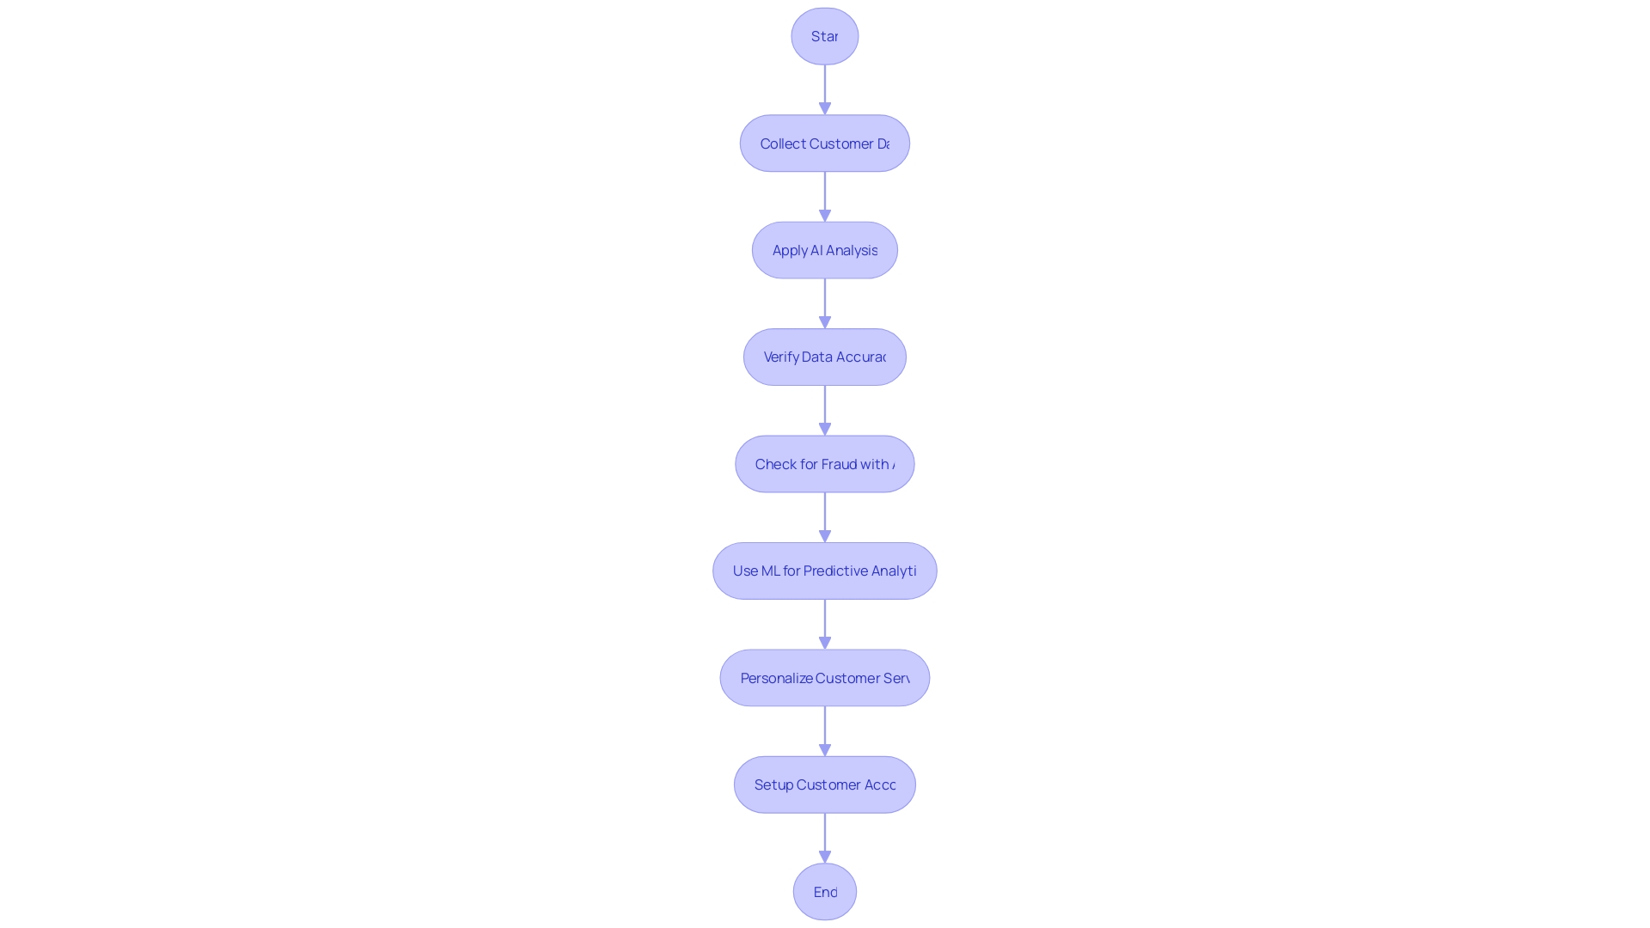1650x928 pixels.
Task: Click the arrow connecting Start to Collect
Action: tap(824, 89)
